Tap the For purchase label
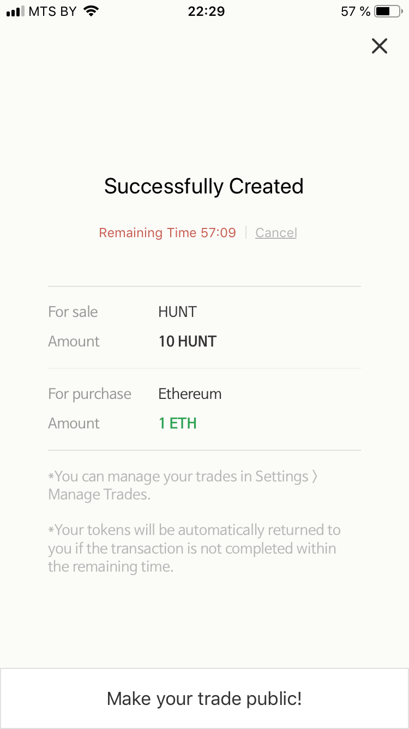This screenshot has height=729, width=409. [x=90, y=394]
